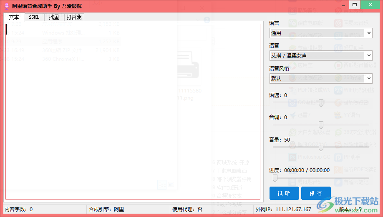Viewport: 383px width, 217px height.
Task: Open the 语音 dropdown showing 艾琪 / 温柔女声
Action: tap(321, 55)
